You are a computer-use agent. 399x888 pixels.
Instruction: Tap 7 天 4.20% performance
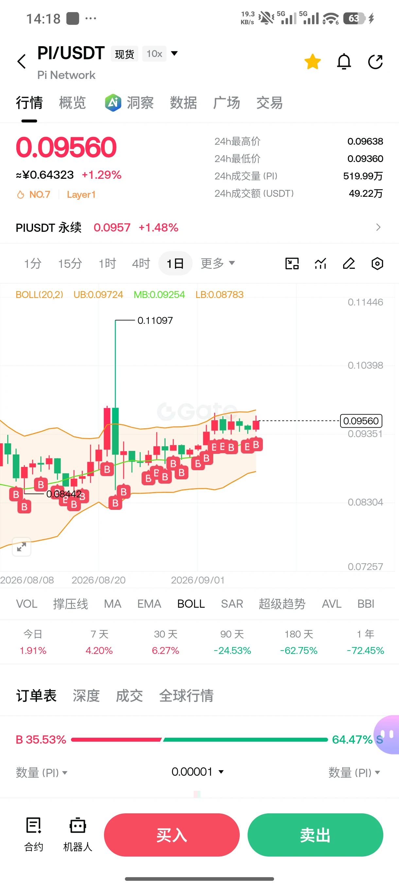99,642
